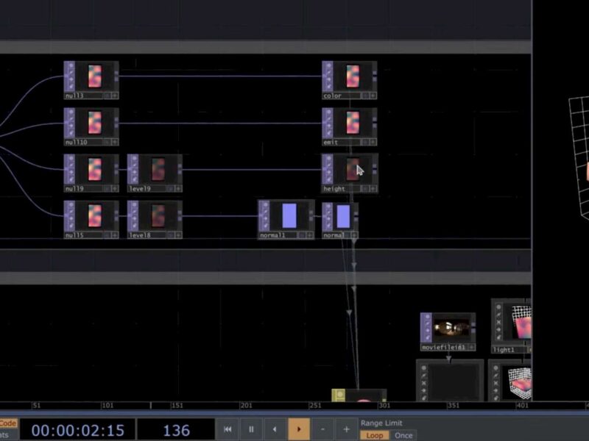This screenshot has width=589, height=441.
Task: Click plus viewer icon on color node
Action: pos(373,96)
